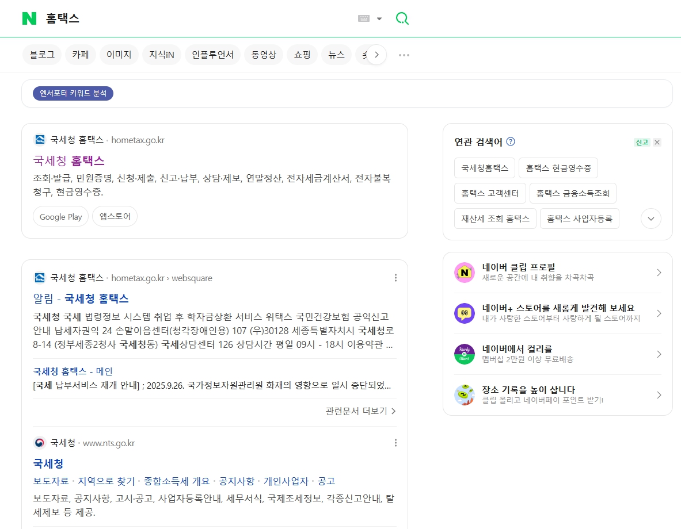Click the 엔서포터 키워드 분석 button
681x529 pixels.
point(73,93)
